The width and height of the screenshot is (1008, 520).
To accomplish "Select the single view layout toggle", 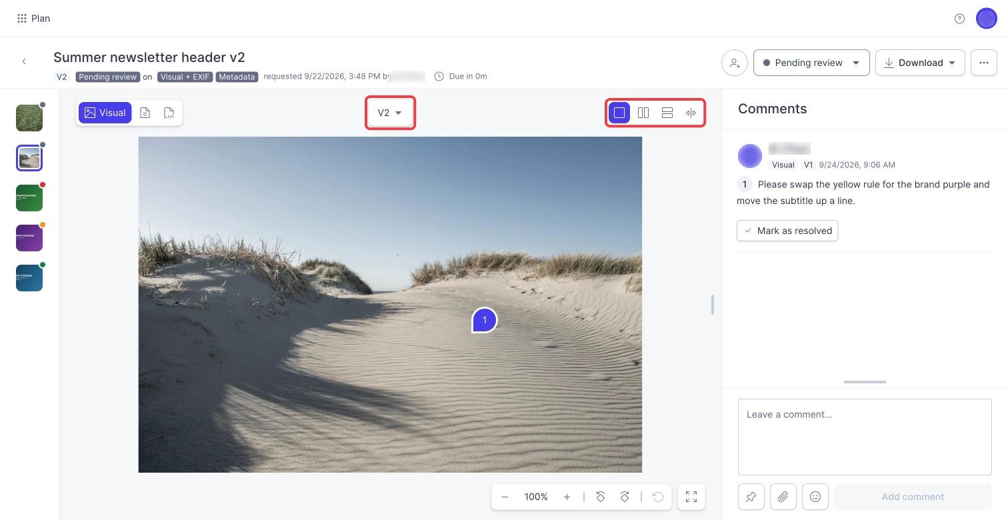I will (x=619, y=113).
